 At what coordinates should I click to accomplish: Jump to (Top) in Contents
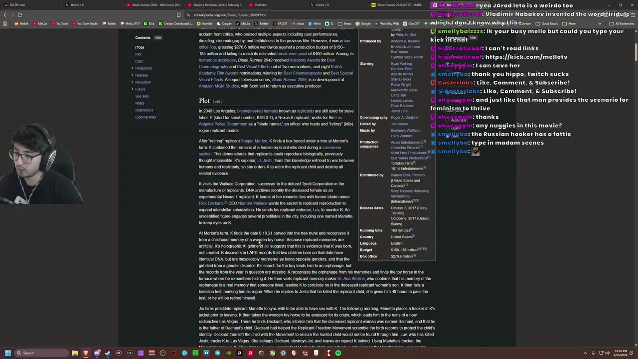[140, 47]
